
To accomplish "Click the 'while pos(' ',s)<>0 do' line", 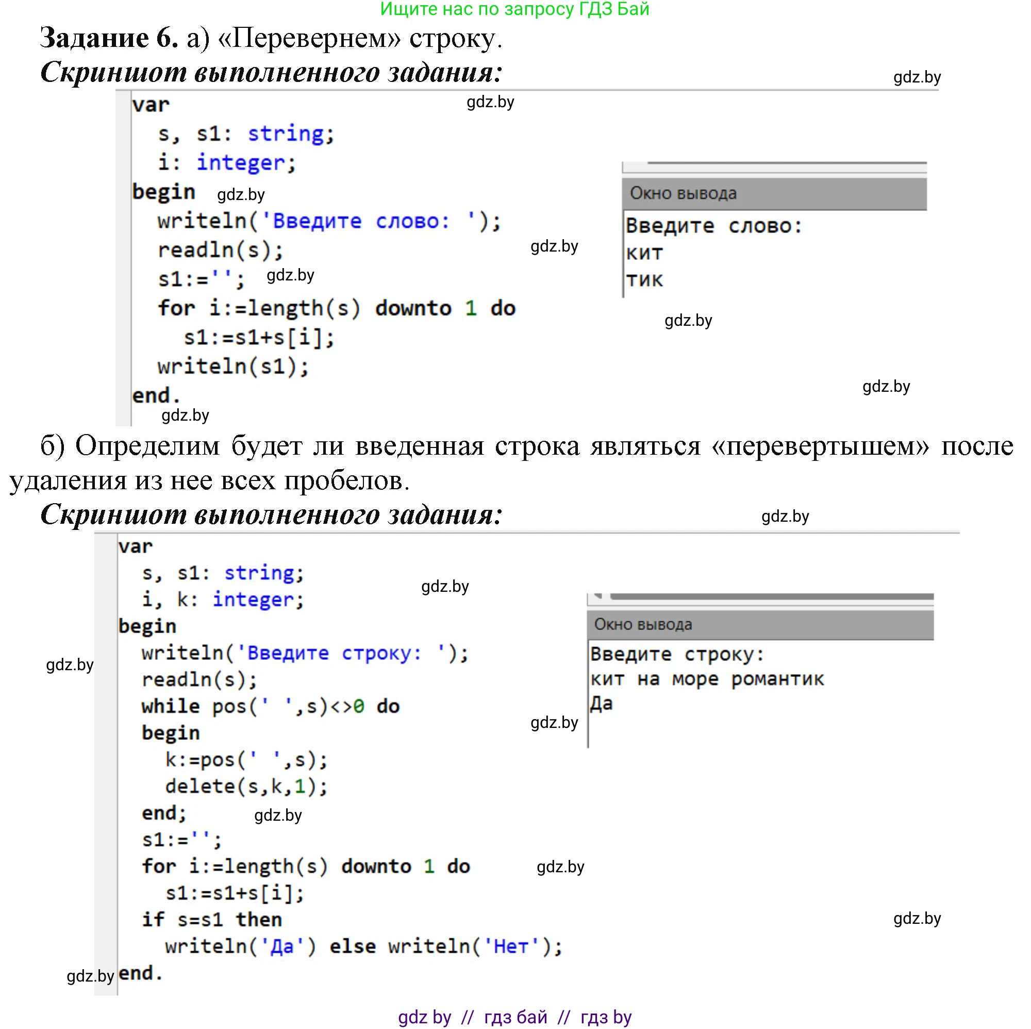I will [x=270, y=706].
